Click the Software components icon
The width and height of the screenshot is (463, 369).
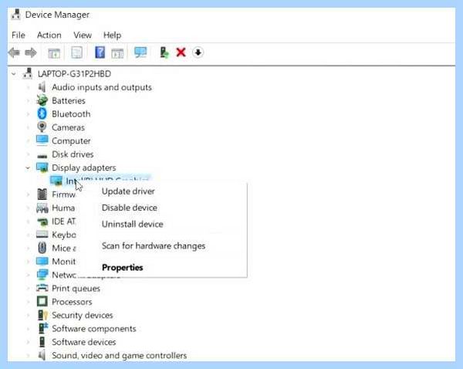[43, 328]
